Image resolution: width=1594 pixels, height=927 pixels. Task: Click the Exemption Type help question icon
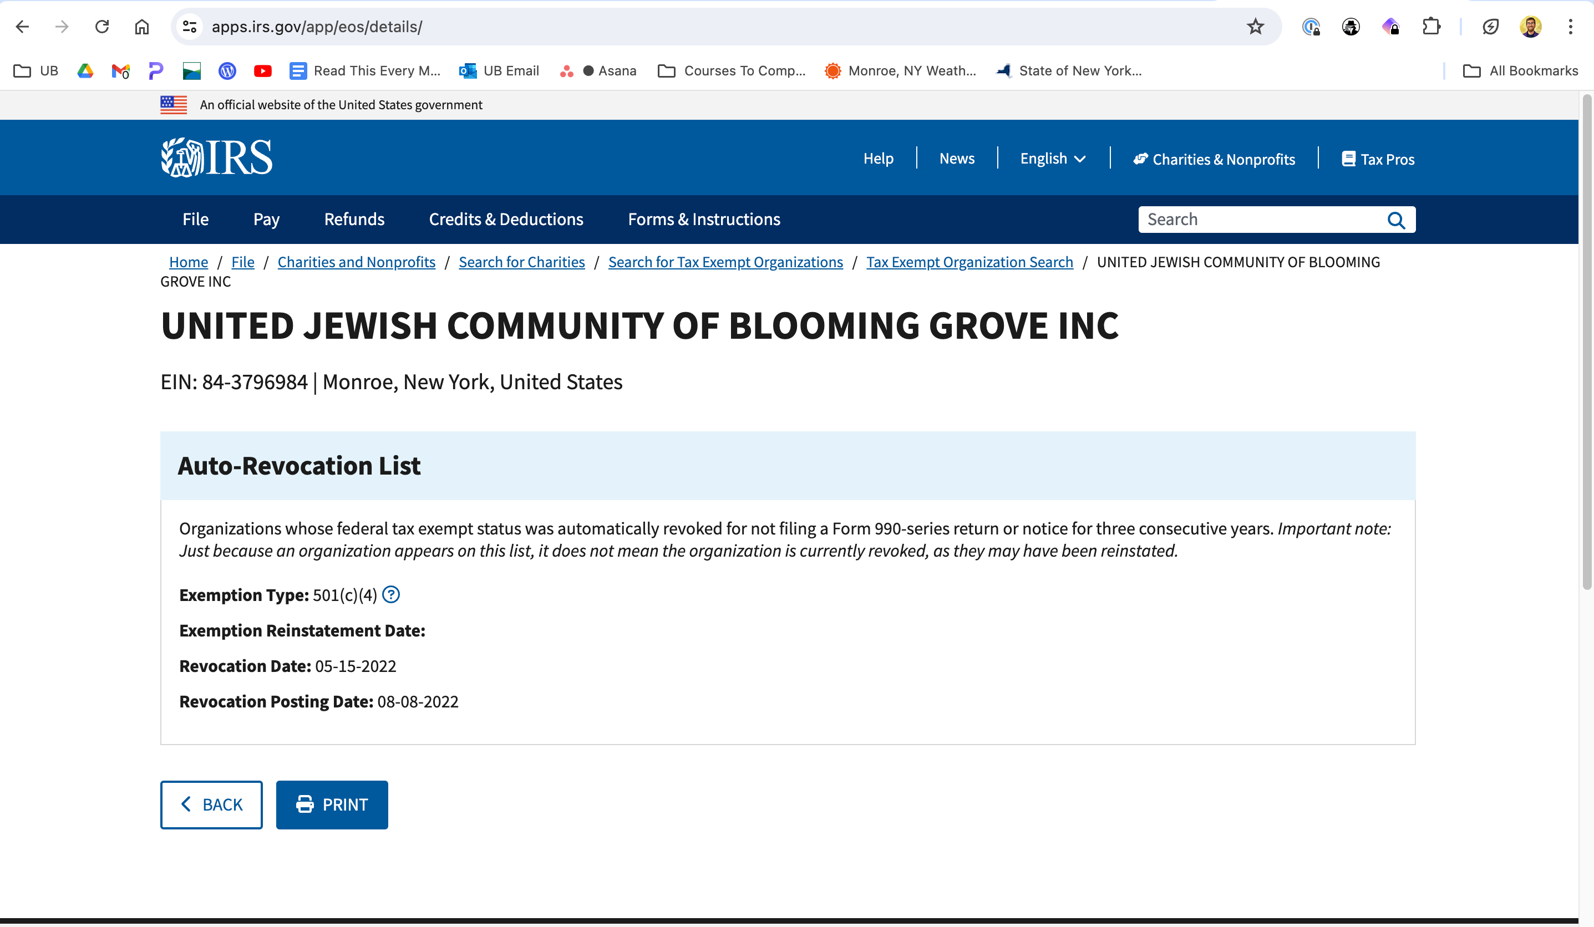(391, 594)
